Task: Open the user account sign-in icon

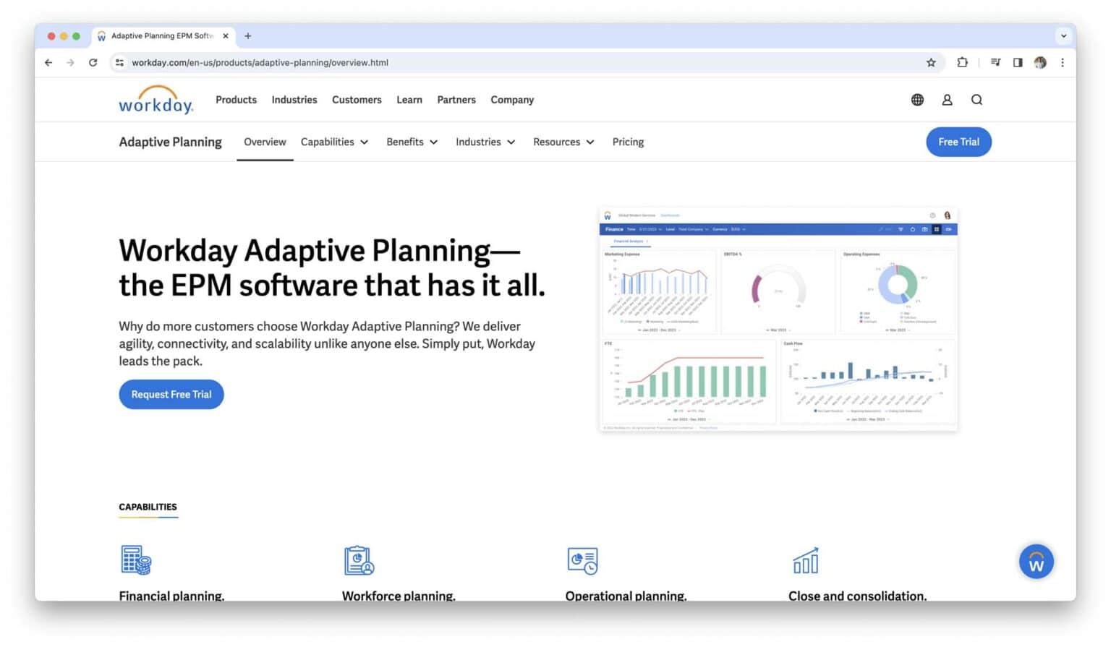Action: coord(947,100)
